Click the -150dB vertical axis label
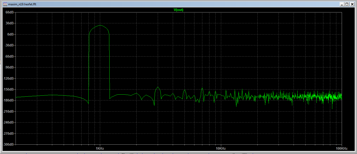Viewport: 357px width, 154px height. pos(8,89)
